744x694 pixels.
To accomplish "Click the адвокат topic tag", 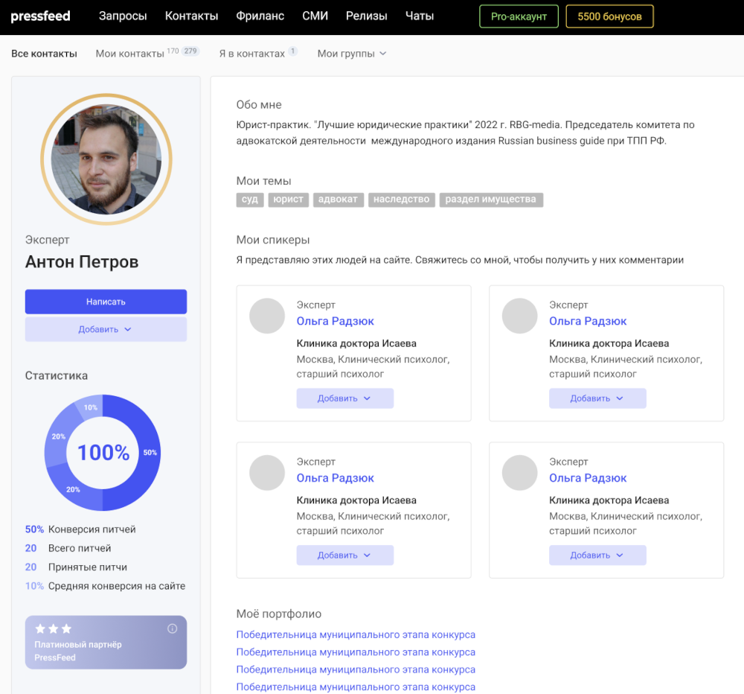I will [x=338, y=200].
